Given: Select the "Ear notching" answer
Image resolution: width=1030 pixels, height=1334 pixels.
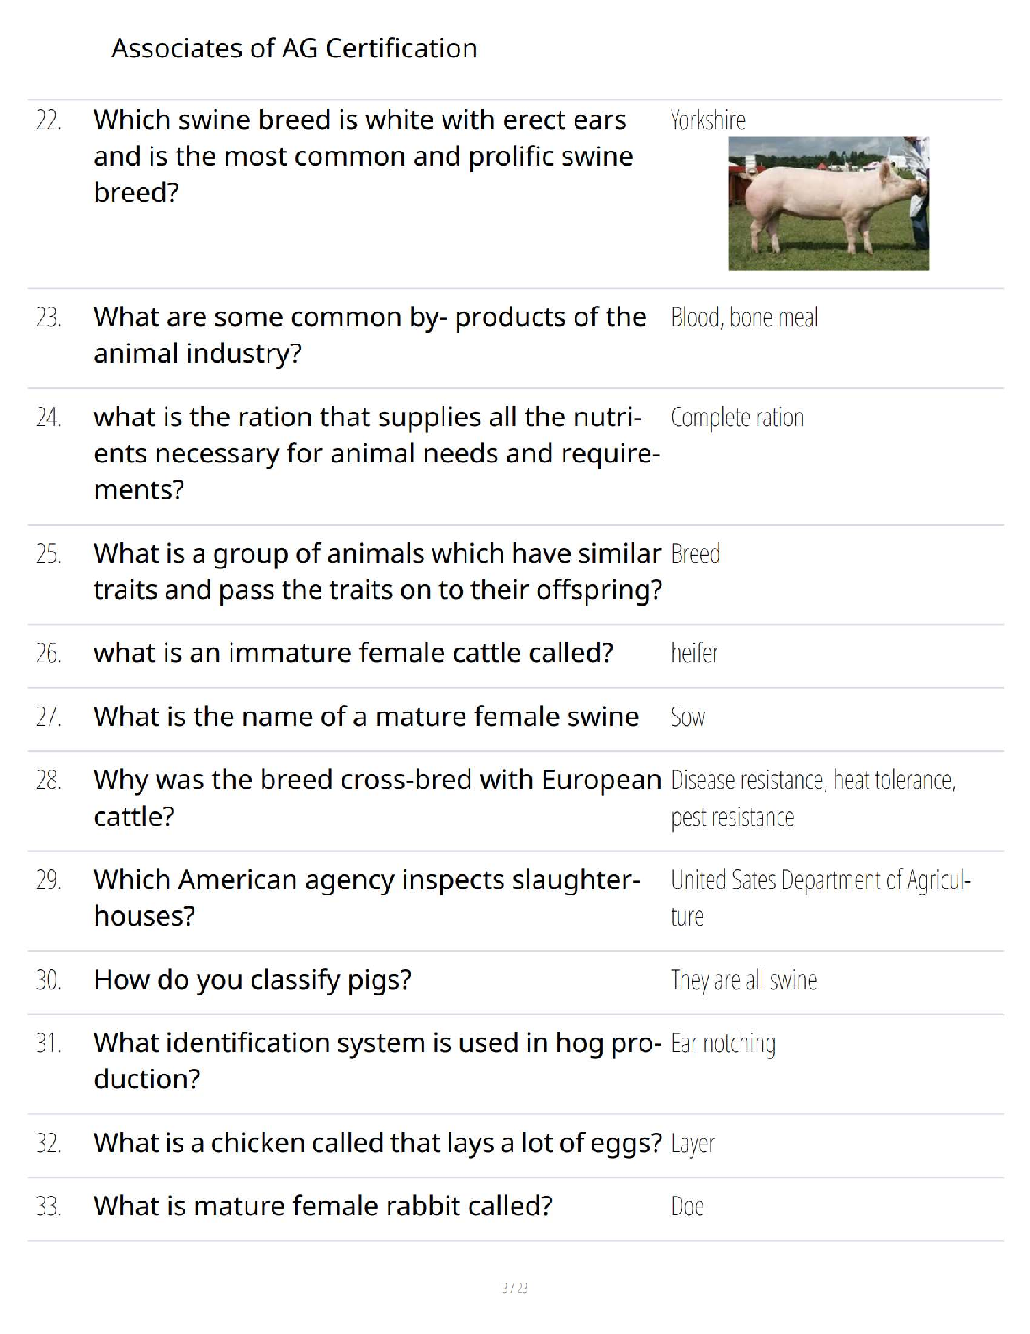Looking at the screenshot, I should tap(723, 1043).
